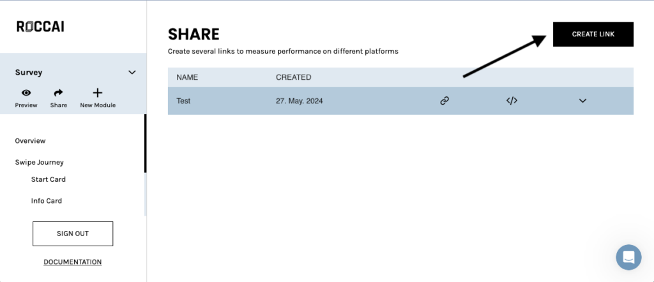Select Swipe Journey in the sidebar

point(39,163)
